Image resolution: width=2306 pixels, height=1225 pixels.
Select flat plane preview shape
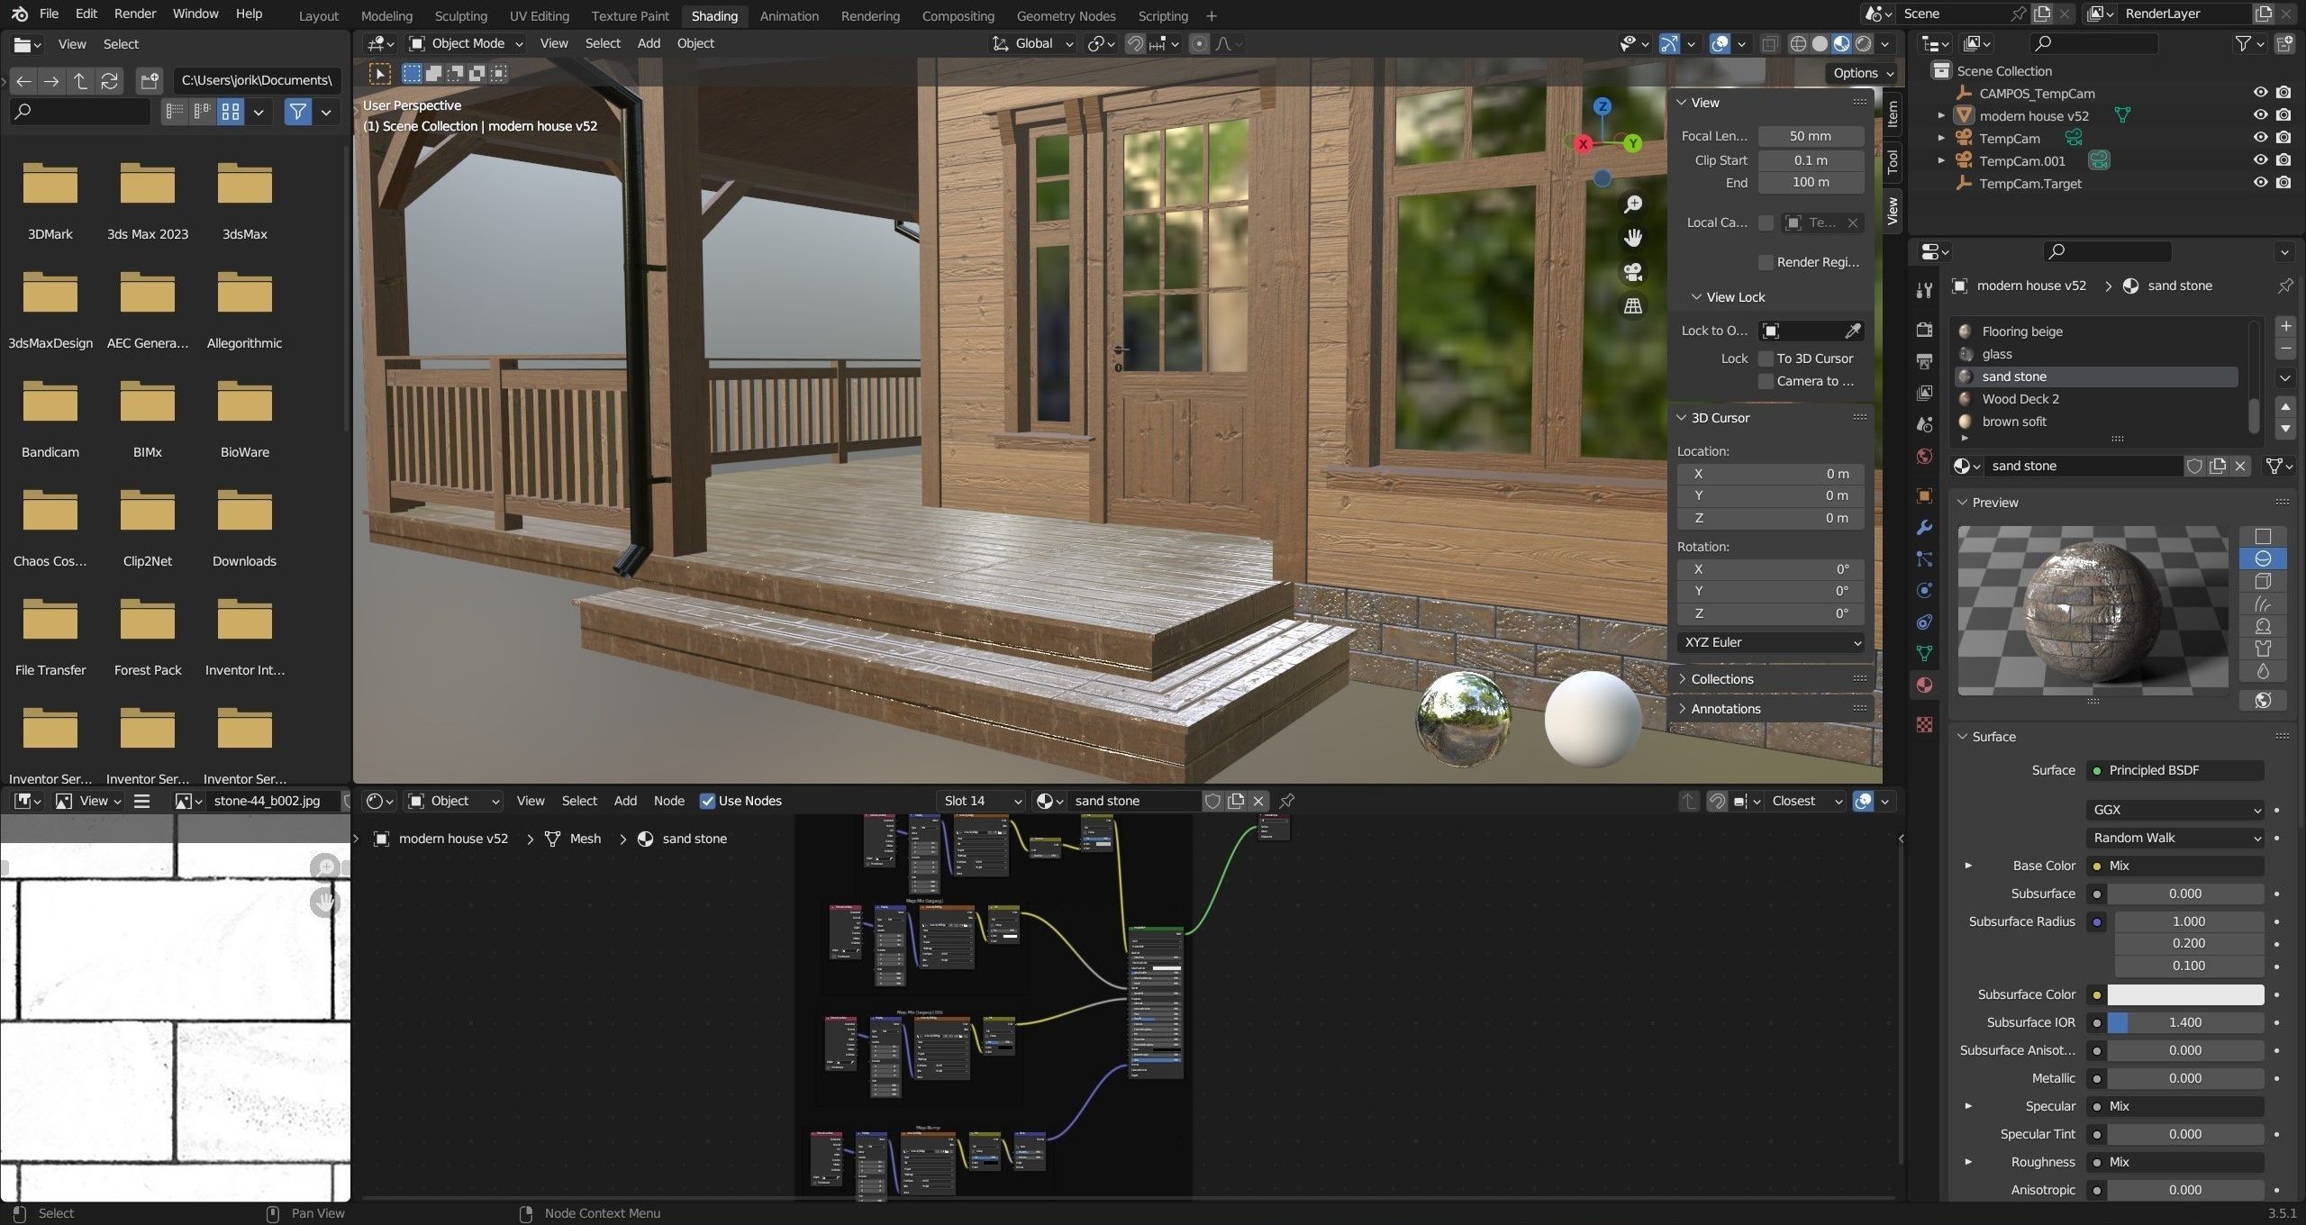2262,536
